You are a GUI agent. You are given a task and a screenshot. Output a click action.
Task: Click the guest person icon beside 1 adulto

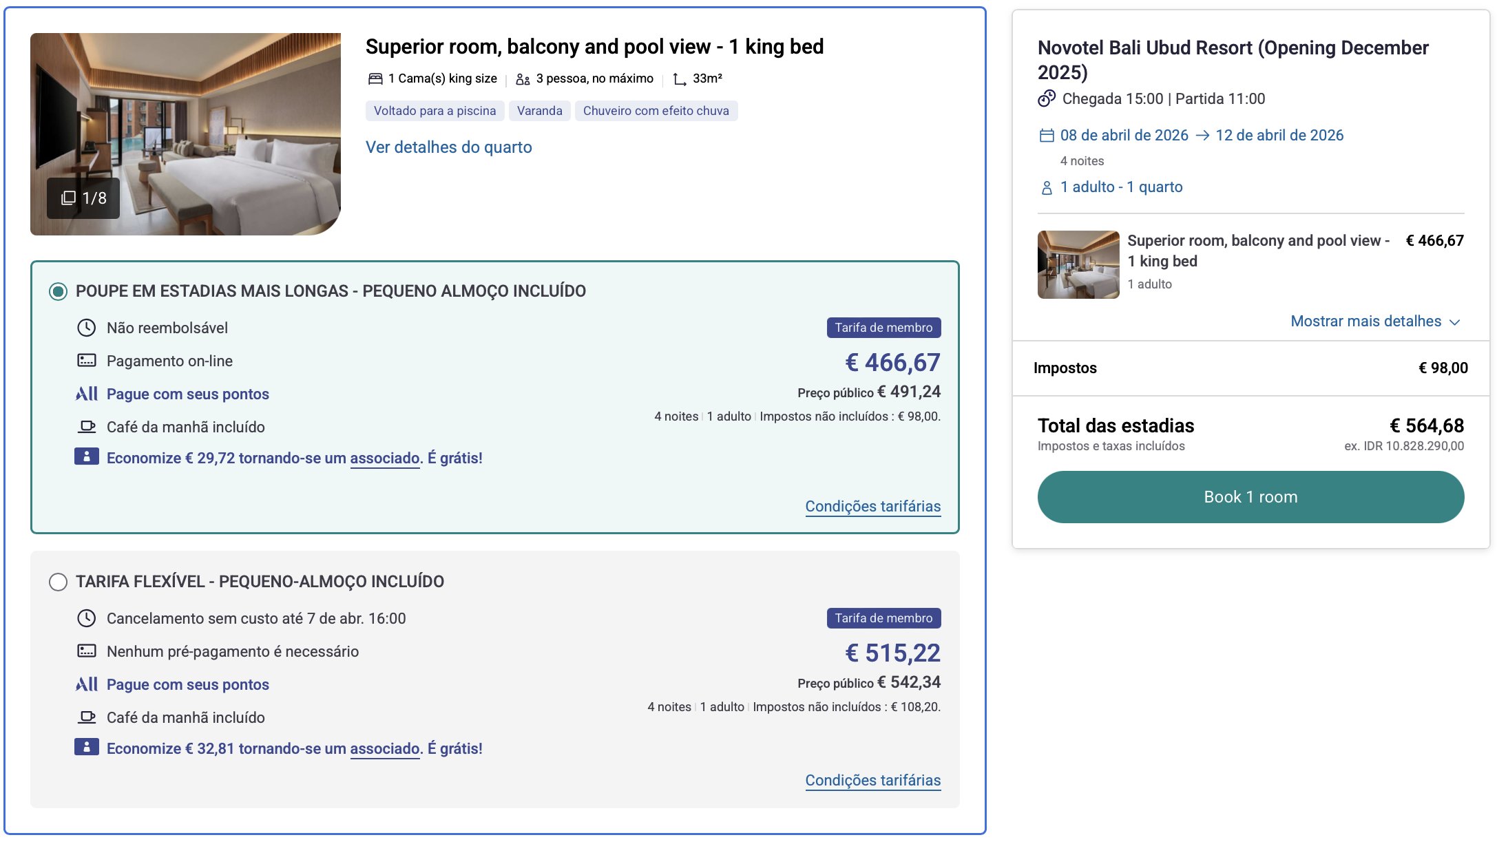click(x=1047, y=188)
